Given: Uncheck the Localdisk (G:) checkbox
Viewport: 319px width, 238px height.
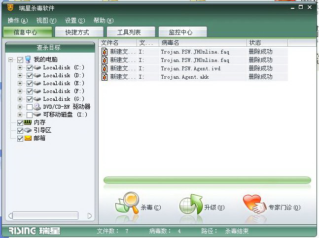Looking at the screenshot, I should [x=30, y=99].
